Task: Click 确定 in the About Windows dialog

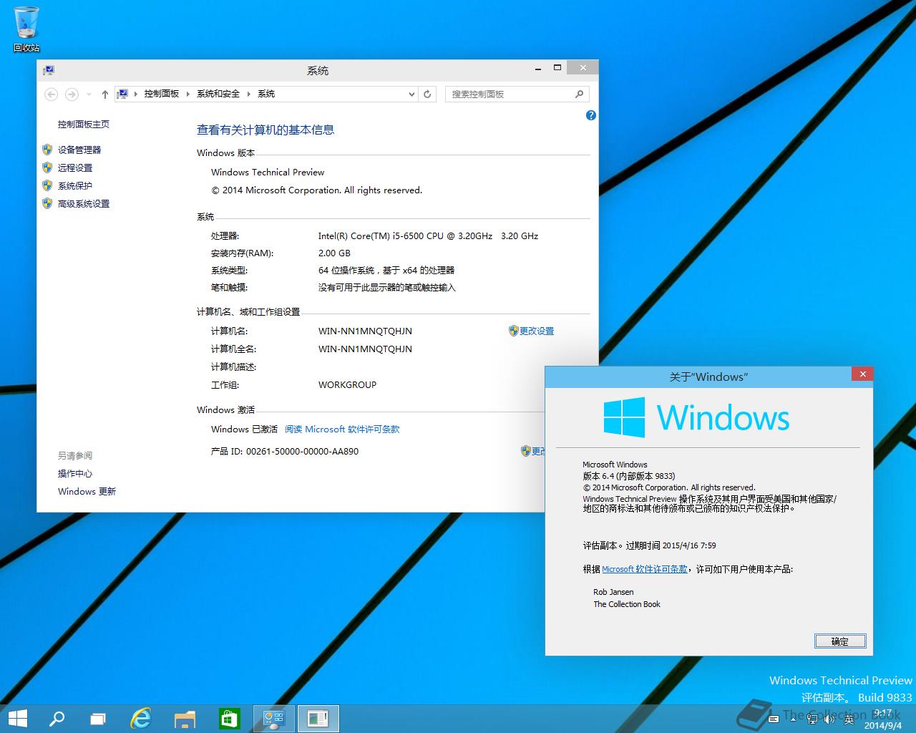Action: click(x=840, y=641)
